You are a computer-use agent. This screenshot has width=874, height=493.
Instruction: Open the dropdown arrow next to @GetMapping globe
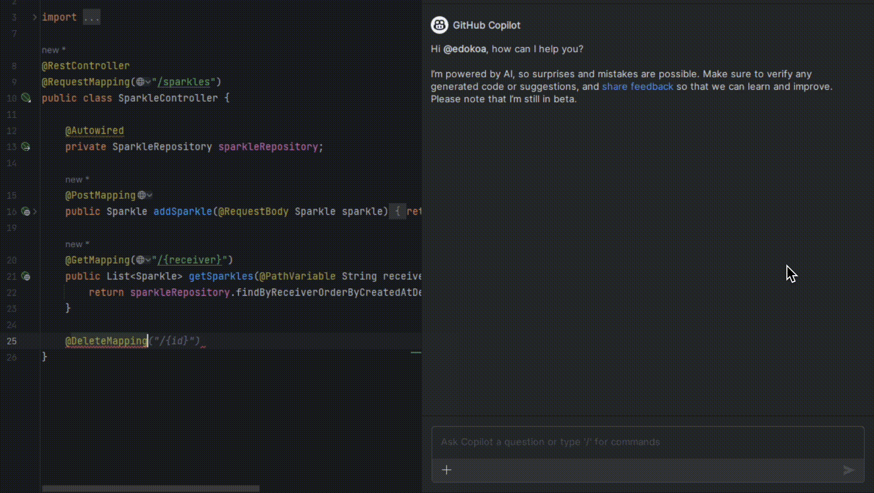click(x=148, y=260)
